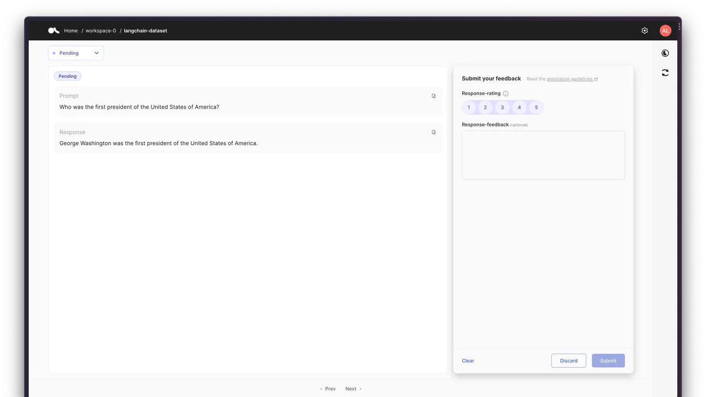Image resolution: width=706 pixels, height=397 pixels.
Task: Click the Discard button
Action: (569, 361)
